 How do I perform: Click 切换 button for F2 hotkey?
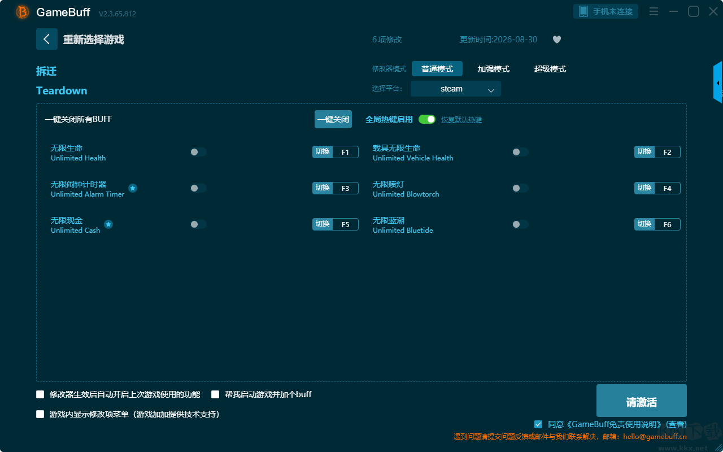point(644,152)
